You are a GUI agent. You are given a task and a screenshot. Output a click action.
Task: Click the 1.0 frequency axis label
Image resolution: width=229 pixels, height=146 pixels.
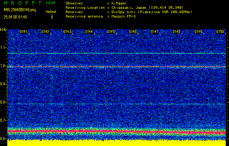pos(3,66)
